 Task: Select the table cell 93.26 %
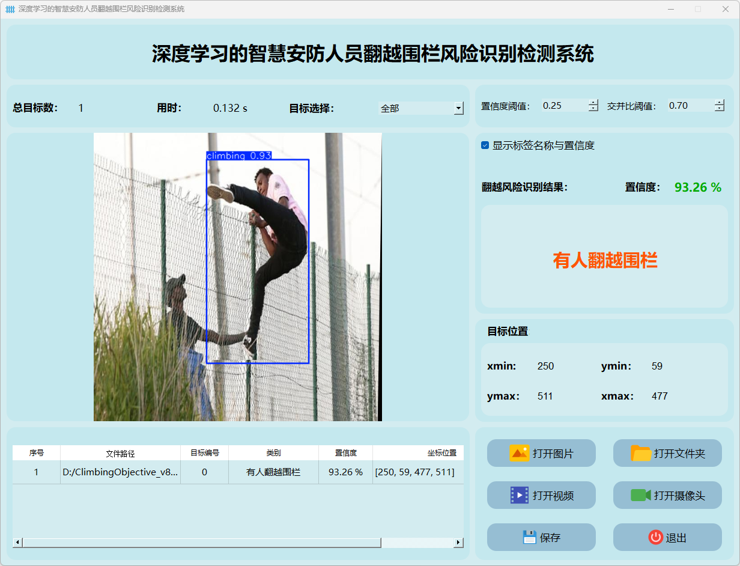pos(346,472)
